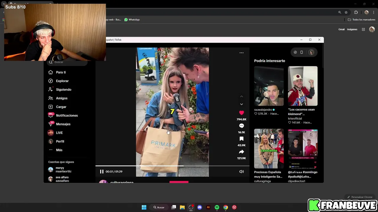This screenshot has width=378, height=212.
Task: Click the Imágenes link
Action: tap(352, 29)
